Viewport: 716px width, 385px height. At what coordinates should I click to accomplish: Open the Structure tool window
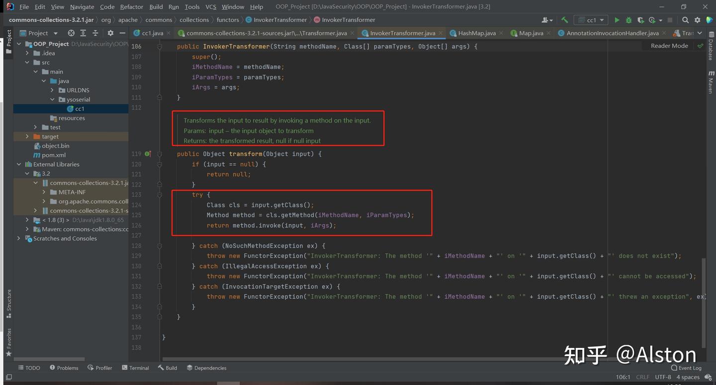[8, 303]
